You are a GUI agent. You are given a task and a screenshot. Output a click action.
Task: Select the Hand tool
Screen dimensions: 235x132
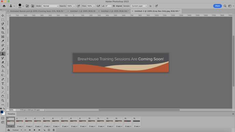coord(3,96)
